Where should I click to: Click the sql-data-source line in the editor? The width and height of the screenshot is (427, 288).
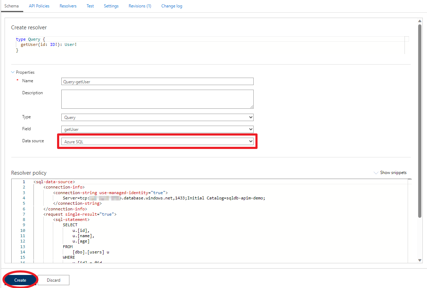(x=54, y=182)
